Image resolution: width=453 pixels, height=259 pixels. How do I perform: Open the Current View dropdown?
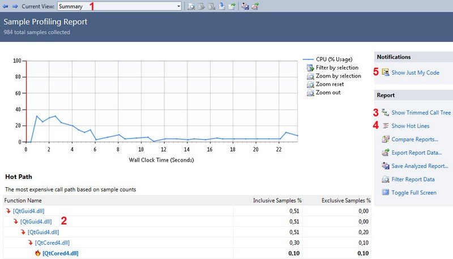point(178,7)
